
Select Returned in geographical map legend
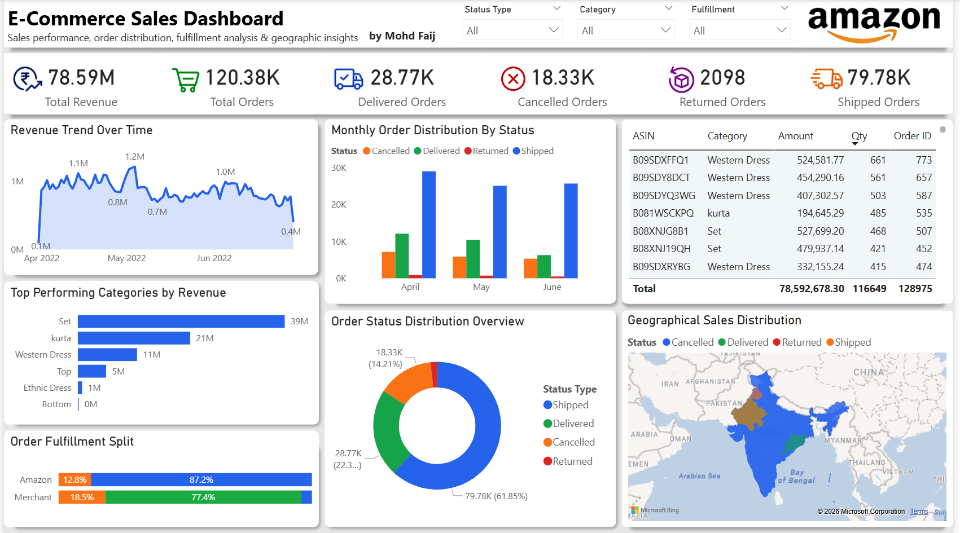tap(797, 342)
